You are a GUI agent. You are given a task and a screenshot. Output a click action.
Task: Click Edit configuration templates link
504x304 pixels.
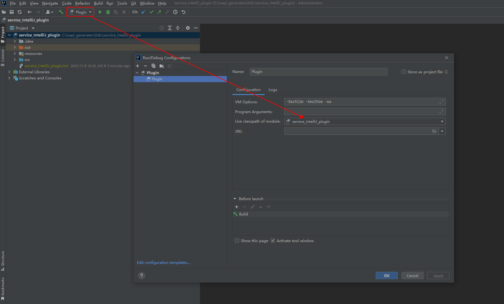click(x=163, y=263)
